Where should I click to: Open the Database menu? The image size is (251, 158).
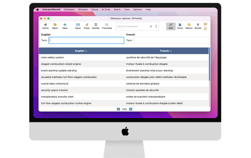click(x=69, y=9)
